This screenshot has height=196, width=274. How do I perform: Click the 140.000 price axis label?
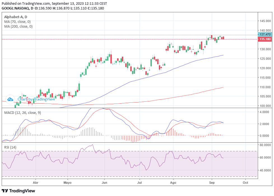[265, 30]
